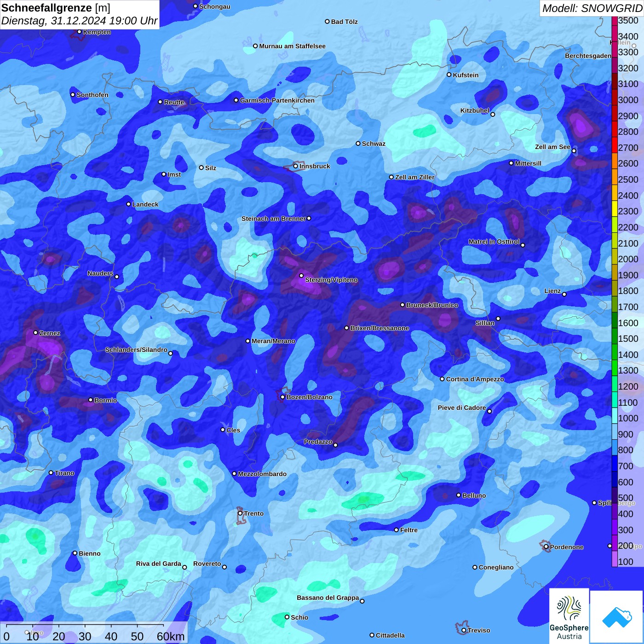This screenshot has height=644, width=644.
Task: Select the Lienz location marker
Action: point(564,294)
